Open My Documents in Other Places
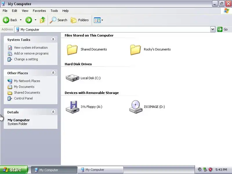232x174 pixels. 24,87
